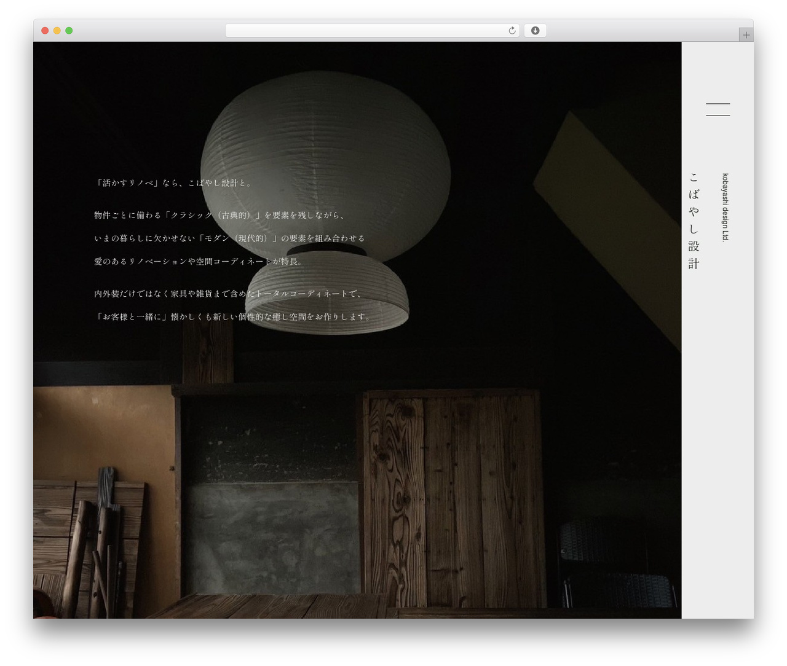
Task: Maximize the window with the green button
Action: point(69,31)
